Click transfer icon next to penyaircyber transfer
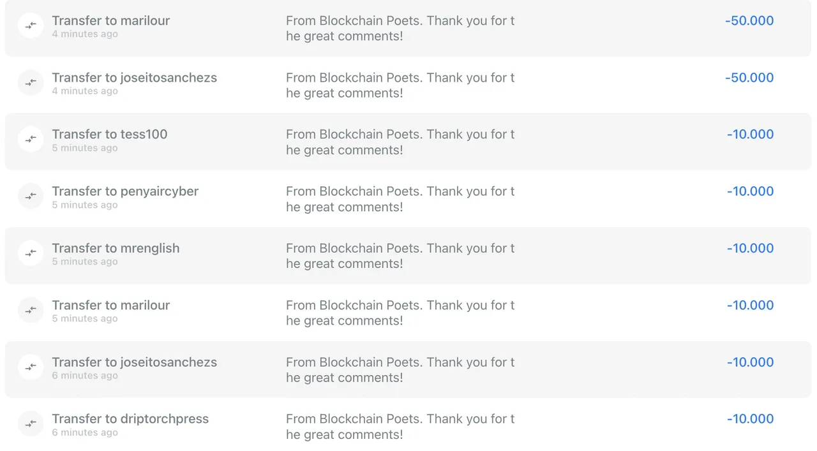817x451 pixels. click(31, 196)
